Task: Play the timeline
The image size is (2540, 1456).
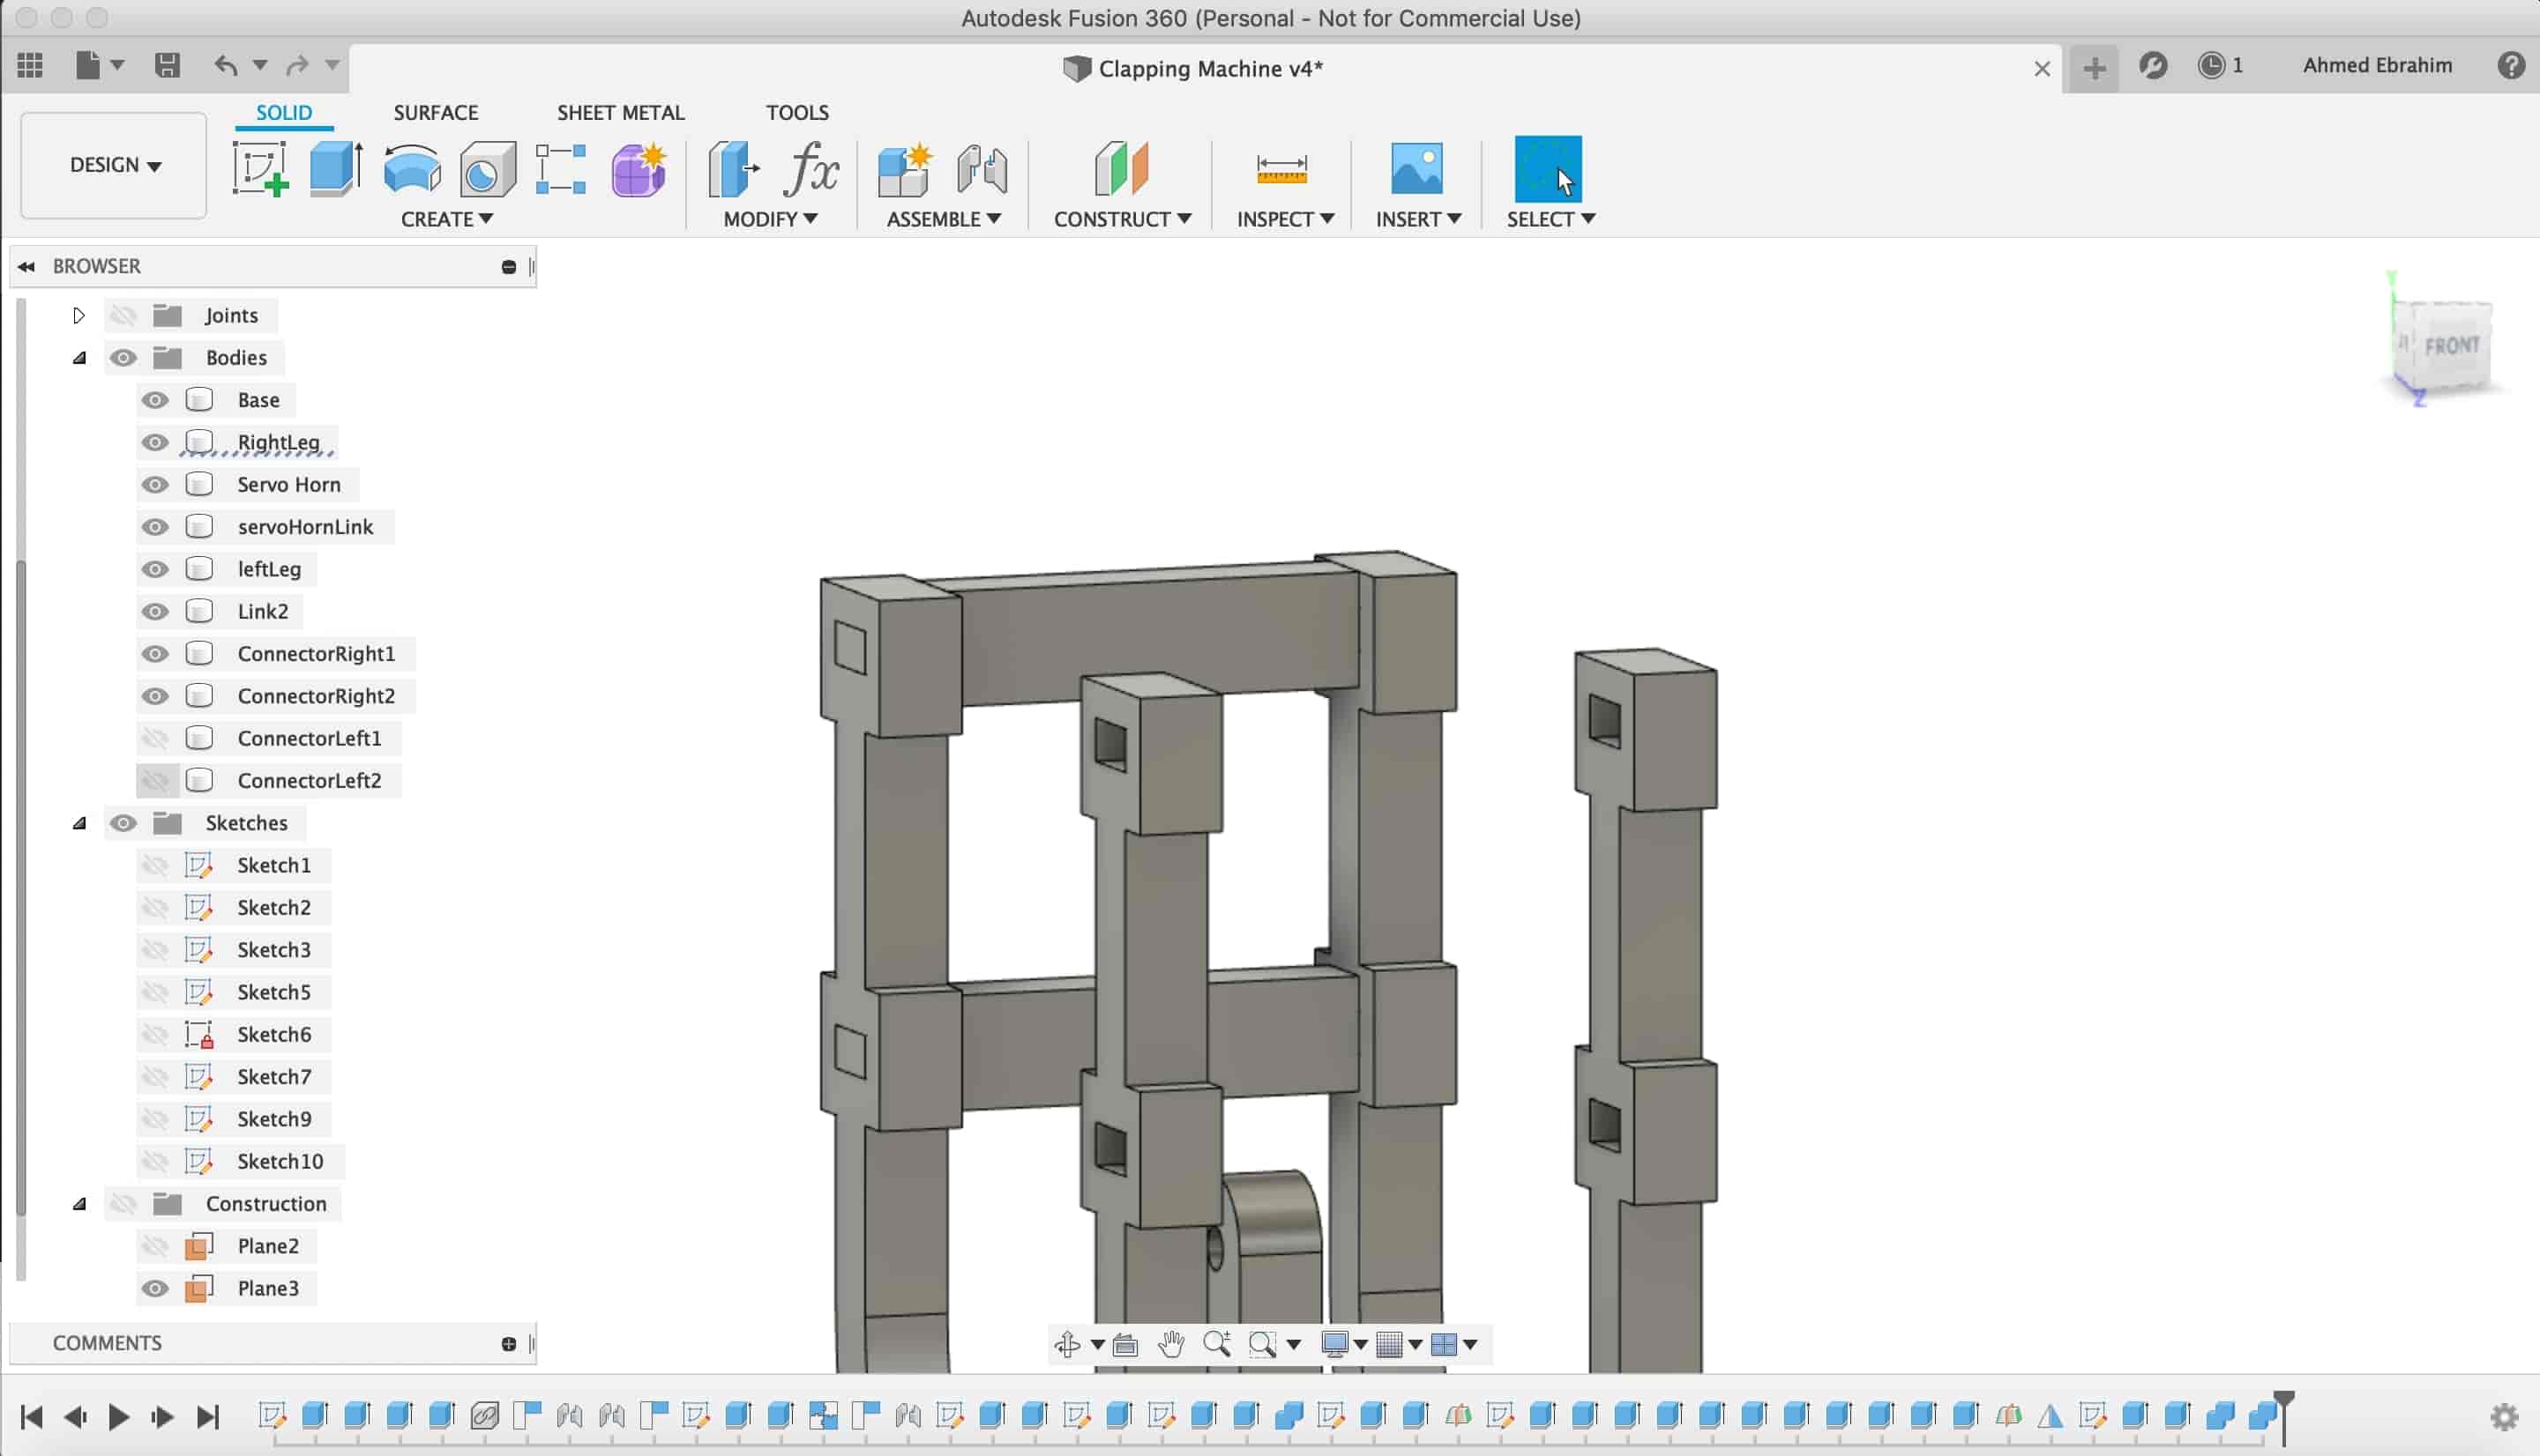Action: pyautogui.click(x=118, y=1417)
